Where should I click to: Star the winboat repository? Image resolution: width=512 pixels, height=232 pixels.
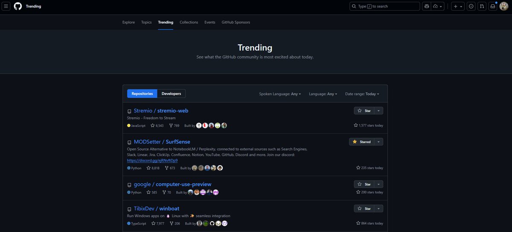click(x=364, y=209)
